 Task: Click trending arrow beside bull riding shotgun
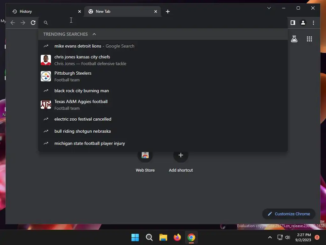[46, 131]
